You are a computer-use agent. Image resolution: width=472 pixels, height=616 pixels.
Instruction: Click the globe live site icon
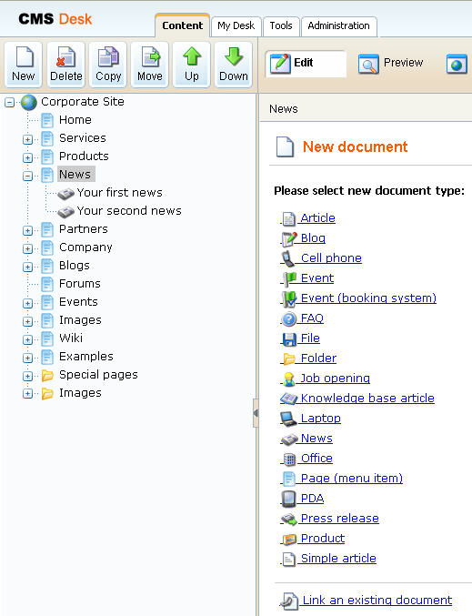pos(457,64)
